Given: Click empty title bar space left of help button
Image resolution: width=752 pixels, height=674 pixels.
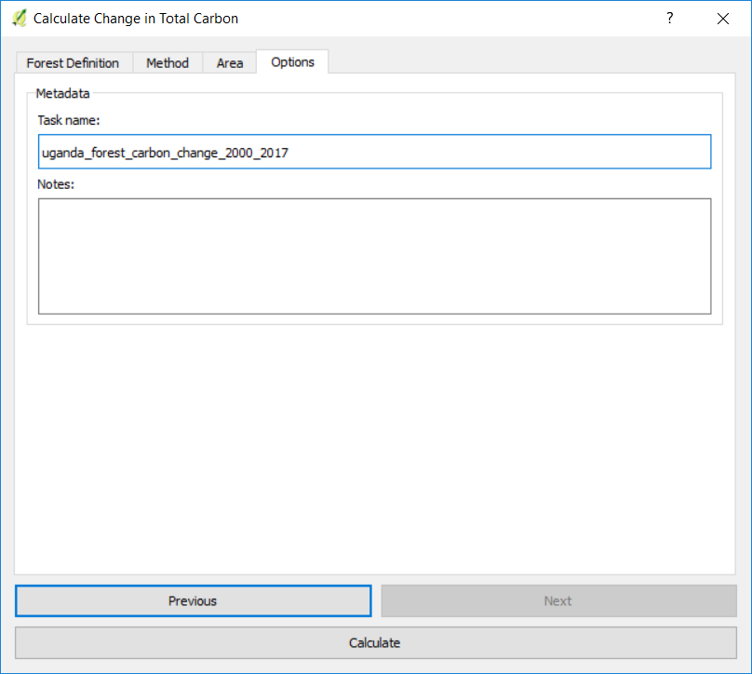Looking at the screenshot, I should click(x=465, y=18).
